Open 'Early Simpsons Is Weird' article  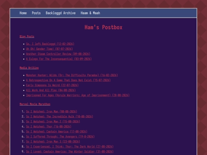52,85
